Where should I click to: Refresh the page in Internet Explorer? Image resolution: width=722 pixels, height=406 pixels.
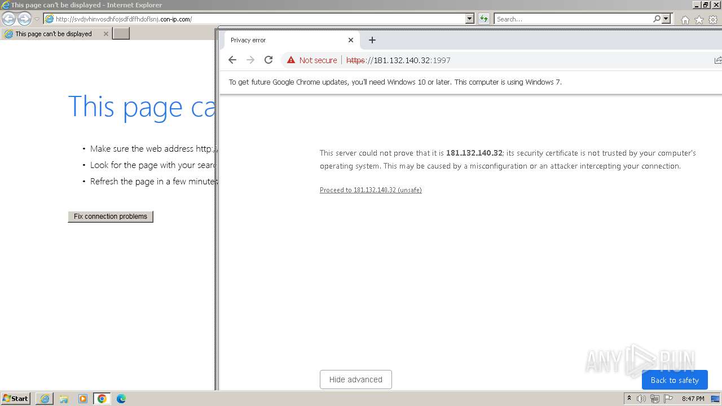coord(484,19)
